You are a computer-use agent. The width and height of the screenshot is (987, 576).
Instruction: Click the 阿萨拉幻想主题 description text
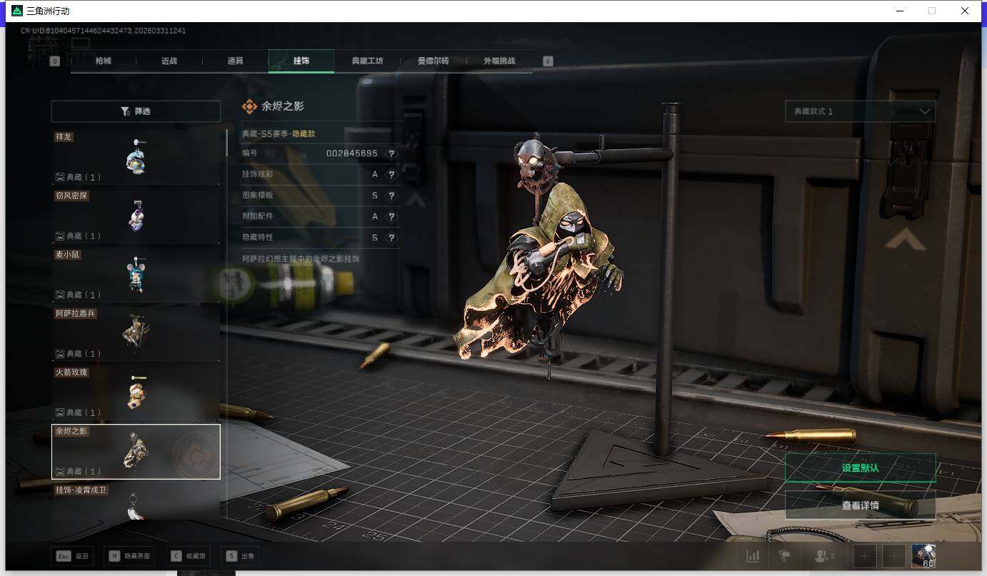[x=300, y=258]
